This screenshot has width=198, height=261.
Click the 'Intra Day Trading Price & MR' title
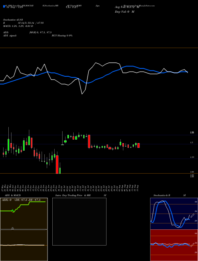73,195
